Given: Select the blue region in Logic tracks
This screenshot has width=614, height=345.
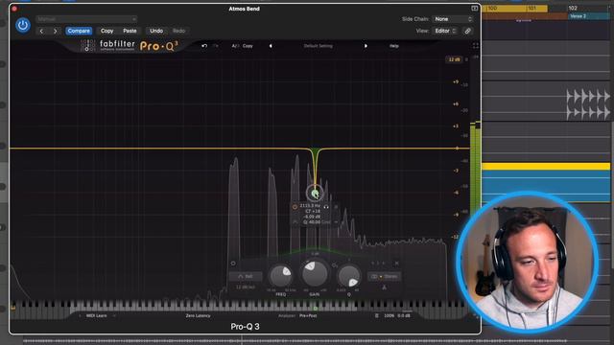Looking at the screenshot, I should [x=546, y=186].
